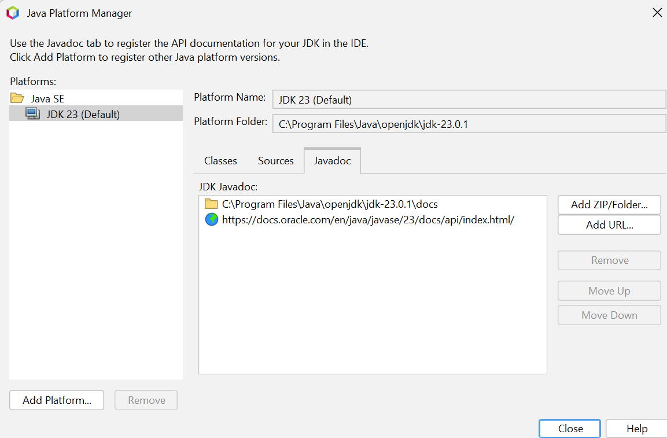Select the docs.oracle.com Javadoc URL entry

[x=368, y=220]
